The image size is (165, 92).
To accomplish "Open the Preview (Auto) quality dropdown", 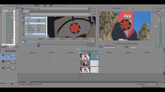I will tap(122, 8).
